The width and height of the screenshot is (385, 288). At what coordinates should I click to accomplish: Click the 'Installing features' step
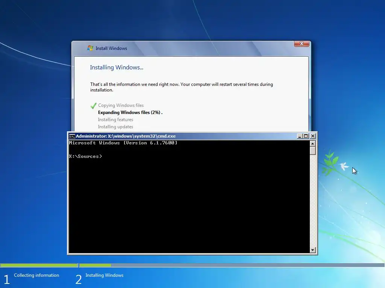115,120
